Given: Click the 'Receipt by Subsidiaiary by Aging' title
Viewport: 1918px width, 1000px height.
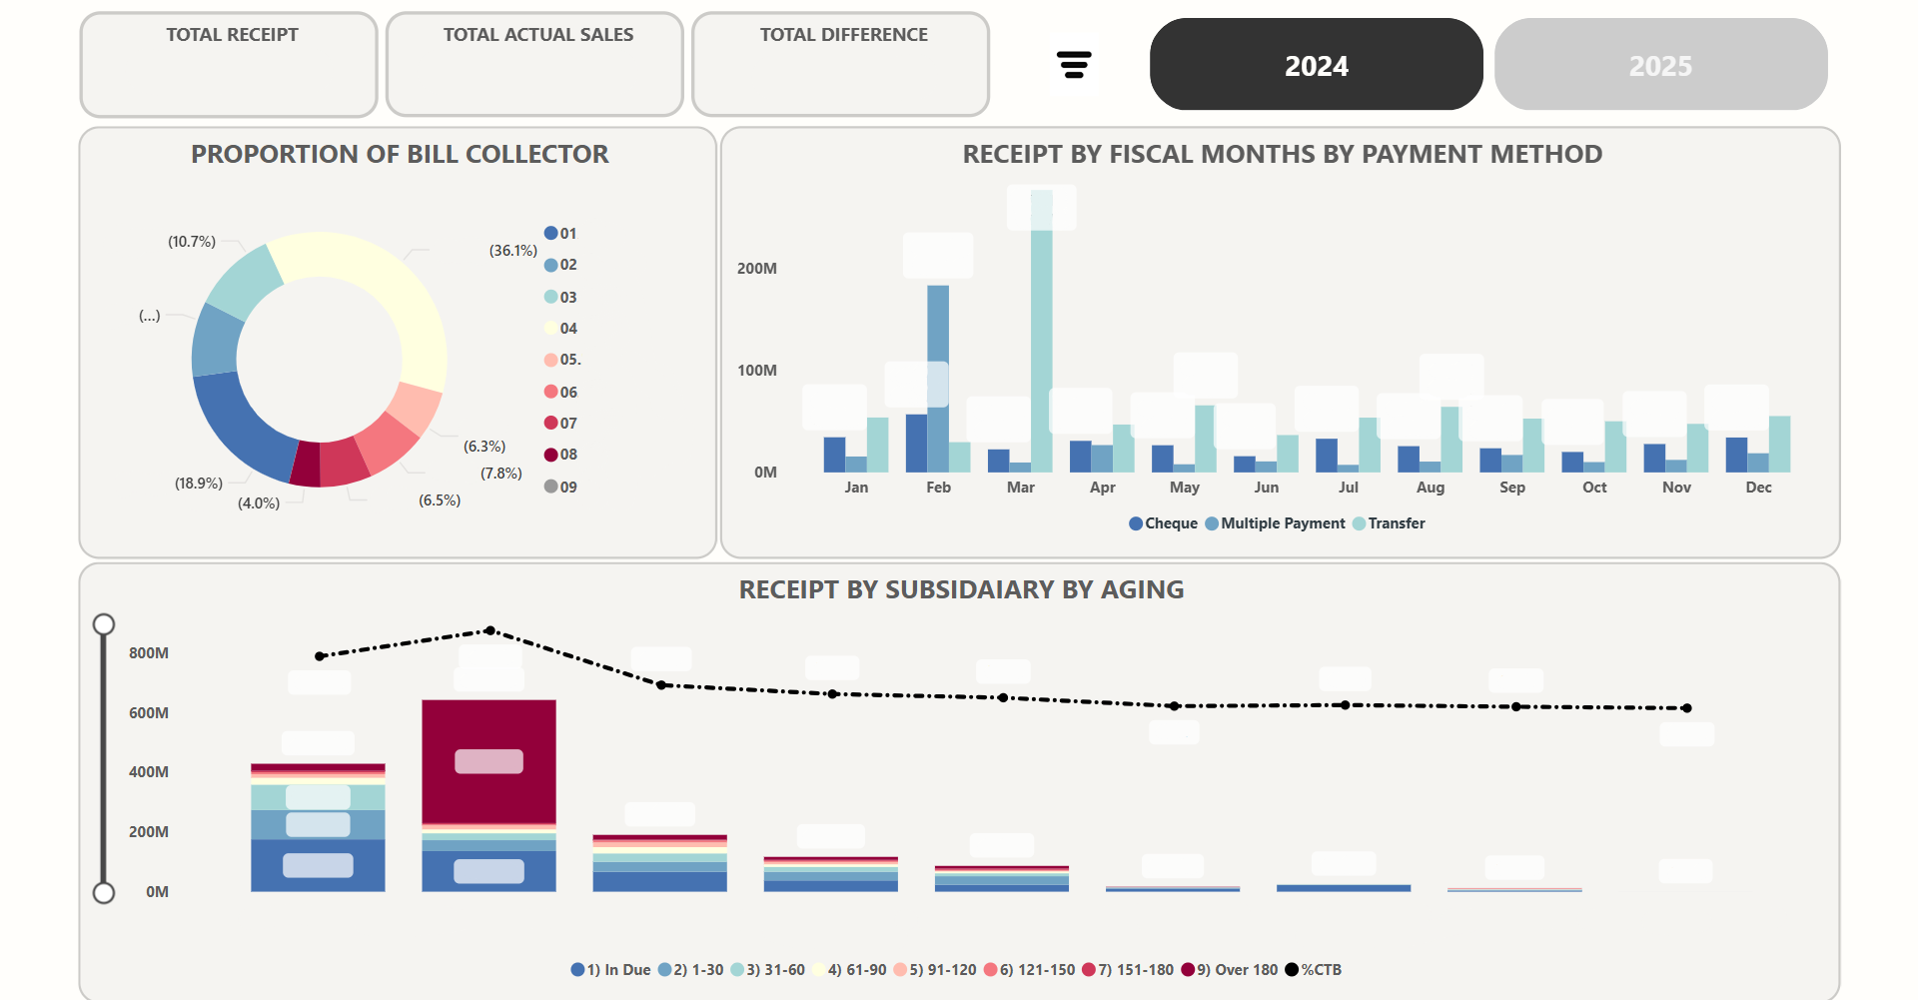Looking at the screenshot, I should [961, 589].
